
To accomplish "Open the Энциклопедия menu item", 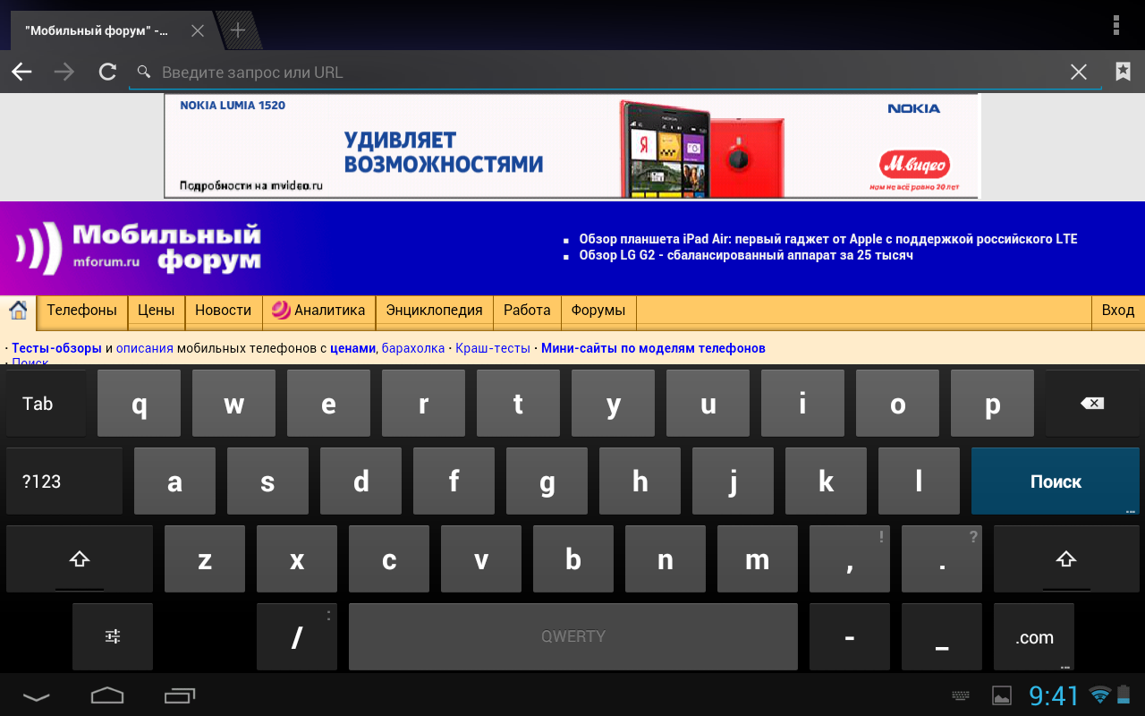I will 434,311.
